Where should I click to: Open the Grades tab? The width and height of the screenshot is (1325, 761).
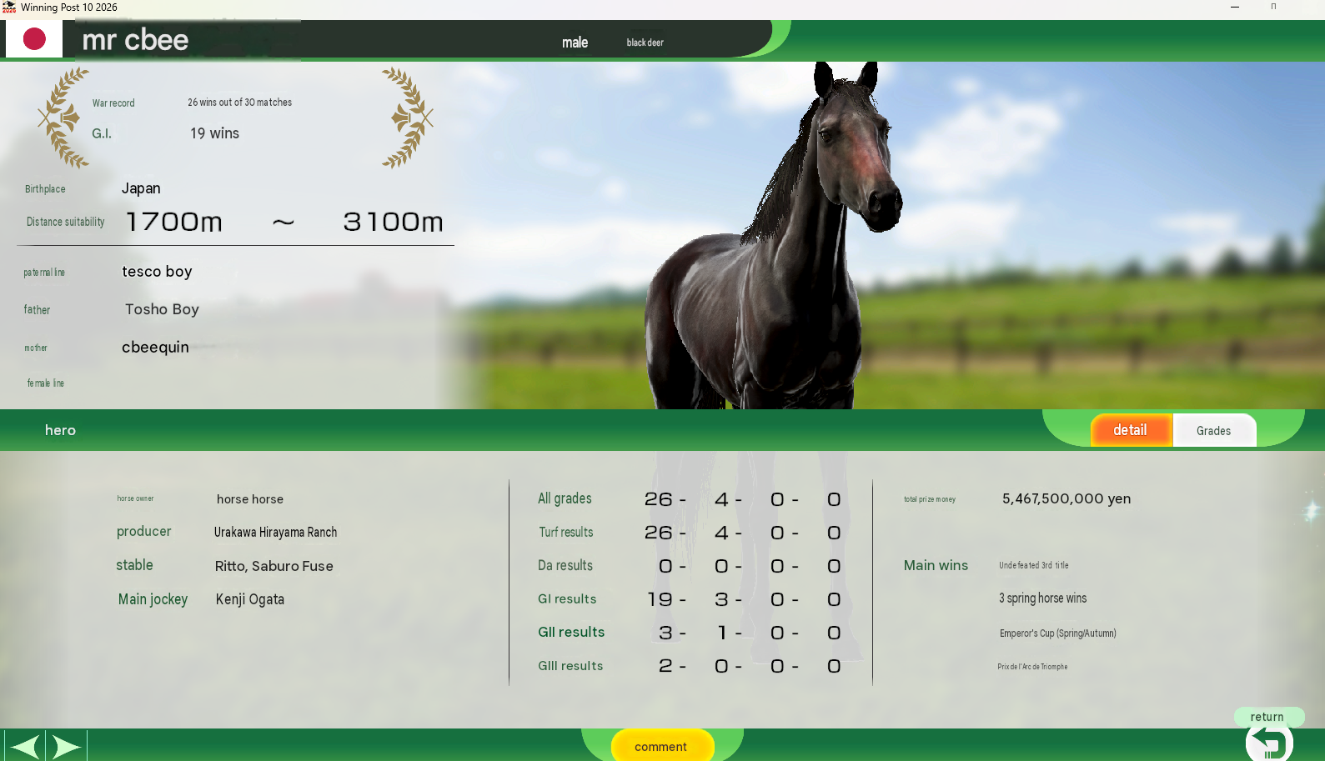1213,430
